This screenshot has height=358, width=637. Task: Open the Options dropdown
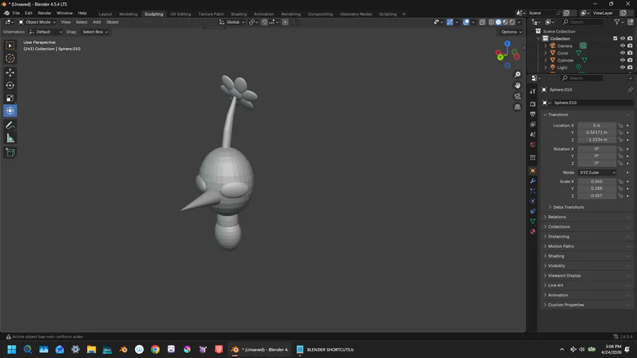tap(511, 32)
